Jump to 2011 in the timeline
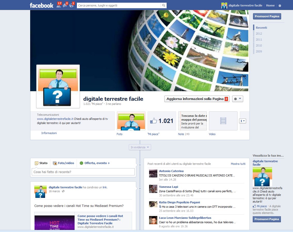 coord(259,40)
